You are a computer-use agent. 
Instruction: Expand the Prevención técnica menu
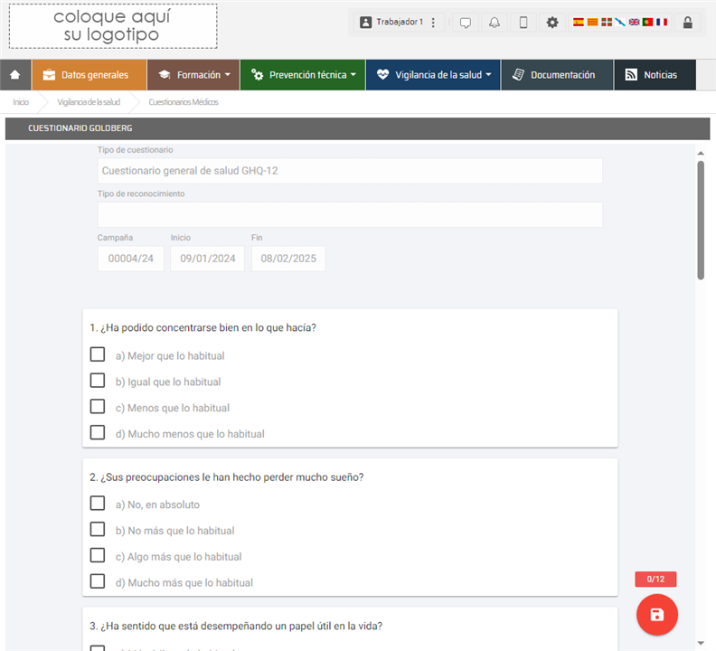[x=303, y=75]
